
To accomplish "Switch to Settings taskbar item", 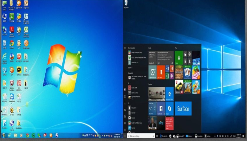I will click(x=208, y=136).
